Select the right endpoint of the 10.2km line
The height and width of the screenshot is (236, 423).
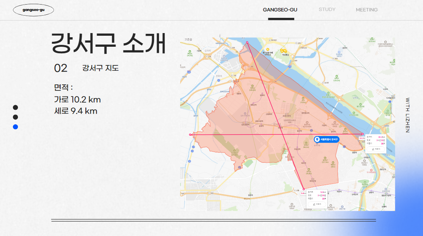click(362, 134)
